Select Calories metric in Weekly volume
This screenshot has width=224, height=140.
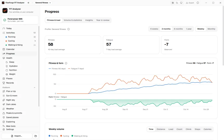(x=207, y=129)
